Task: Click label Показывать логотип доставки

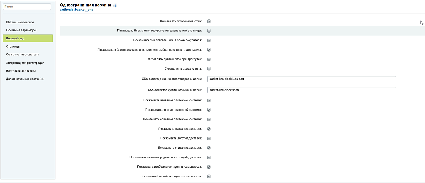Action: pos(181,138)
